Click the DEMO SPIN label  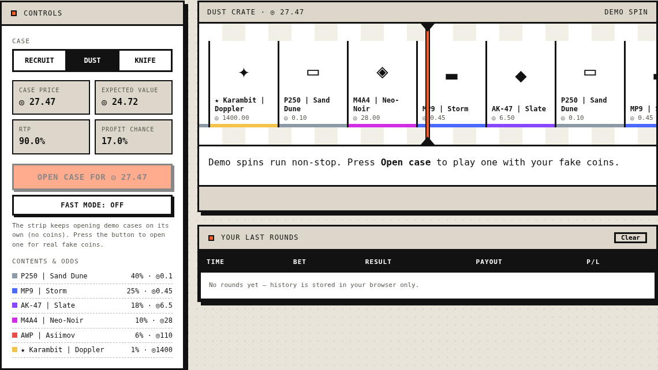tap(626, 12)
